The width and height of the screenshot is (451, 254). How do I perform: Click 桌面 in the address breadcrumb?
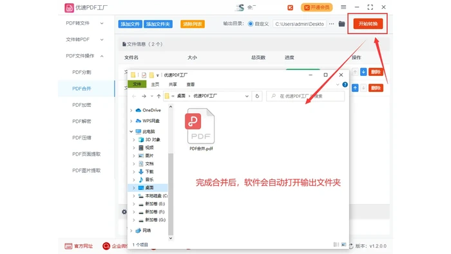[x=181, y=96]
